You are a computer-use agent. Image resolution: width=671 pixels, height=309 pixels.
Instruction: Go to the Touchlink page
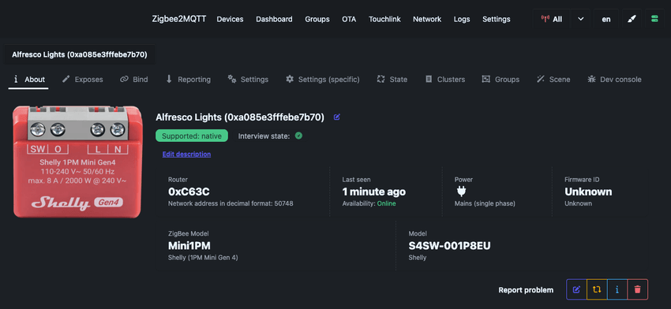384,19
